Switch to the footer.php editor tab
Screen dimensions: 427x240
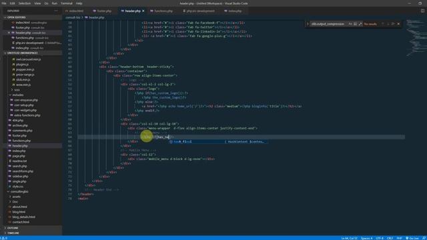click(x=102, y=11)
